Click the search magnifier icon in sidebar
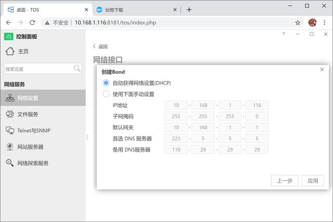This screenshot has height=222, width=333. click(77, 69)
